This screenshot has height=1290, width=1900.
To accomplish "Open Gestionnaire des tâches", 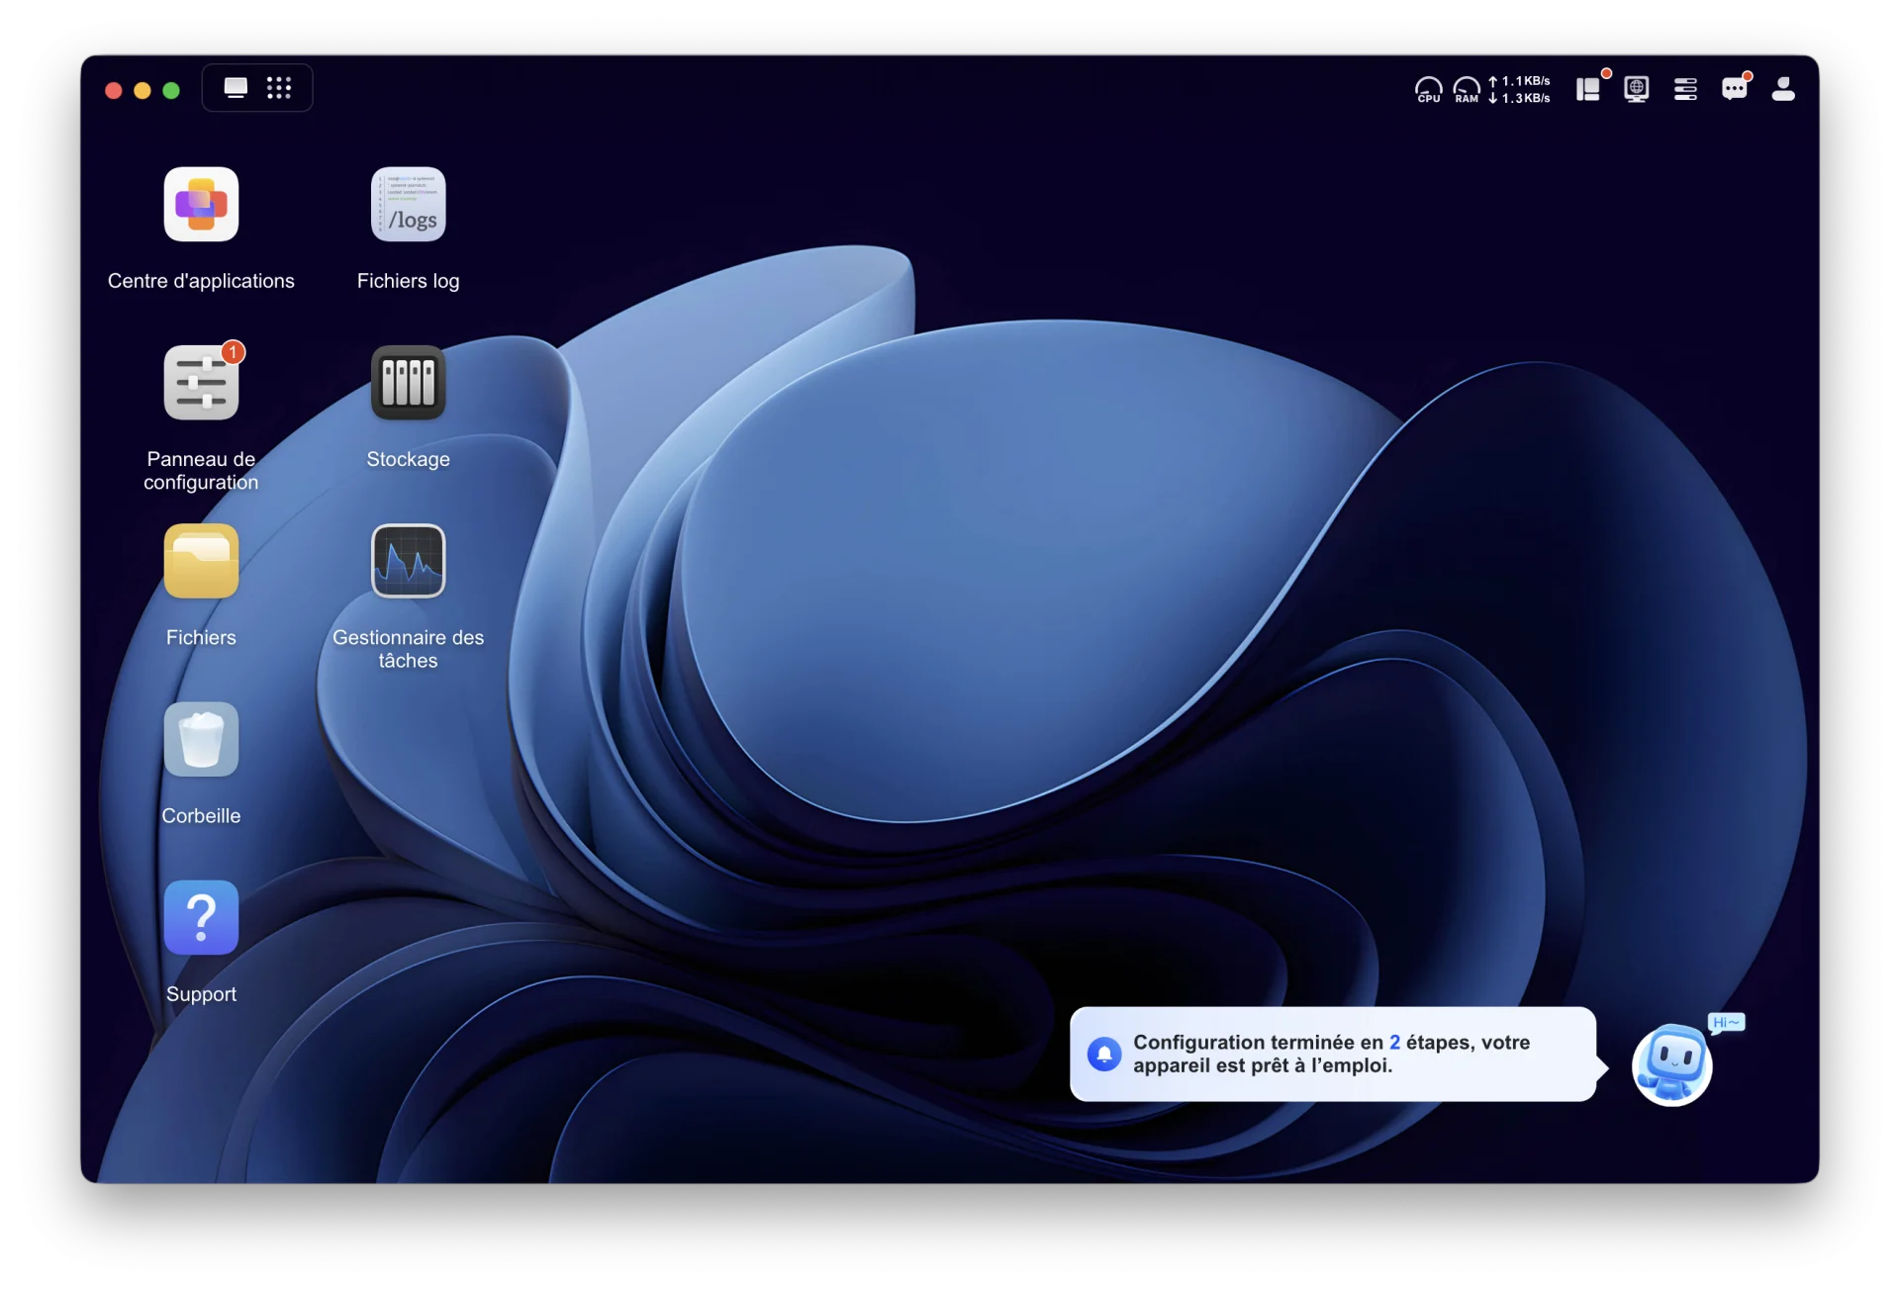I will (x=408, y=561).
